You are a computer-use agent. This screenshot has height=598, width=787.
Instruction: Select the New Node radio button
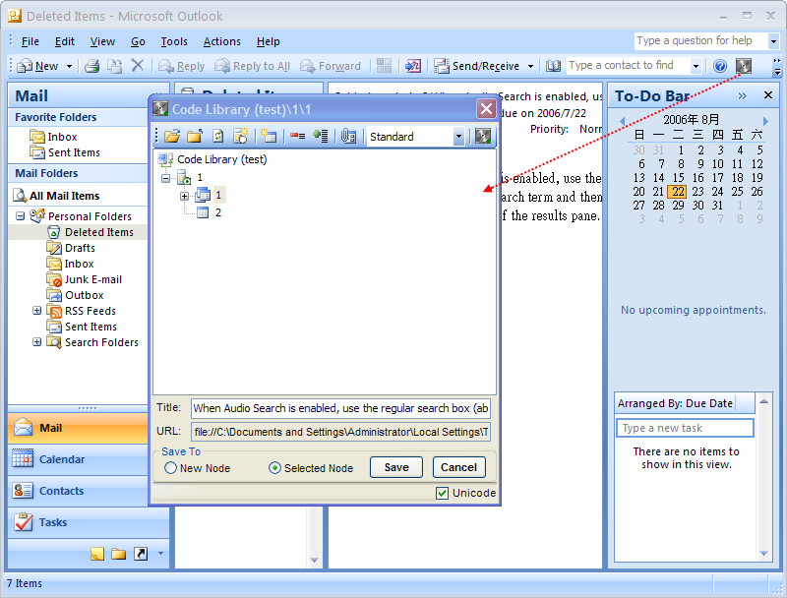(x=170, y=468)
